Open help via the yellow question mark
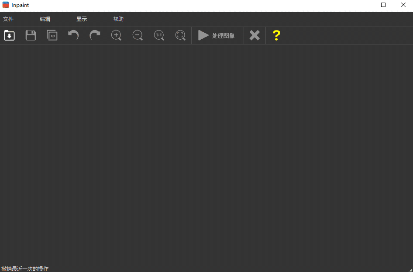Image resolution: width=413 pixels, height=272 pixels. click(276, 35)
